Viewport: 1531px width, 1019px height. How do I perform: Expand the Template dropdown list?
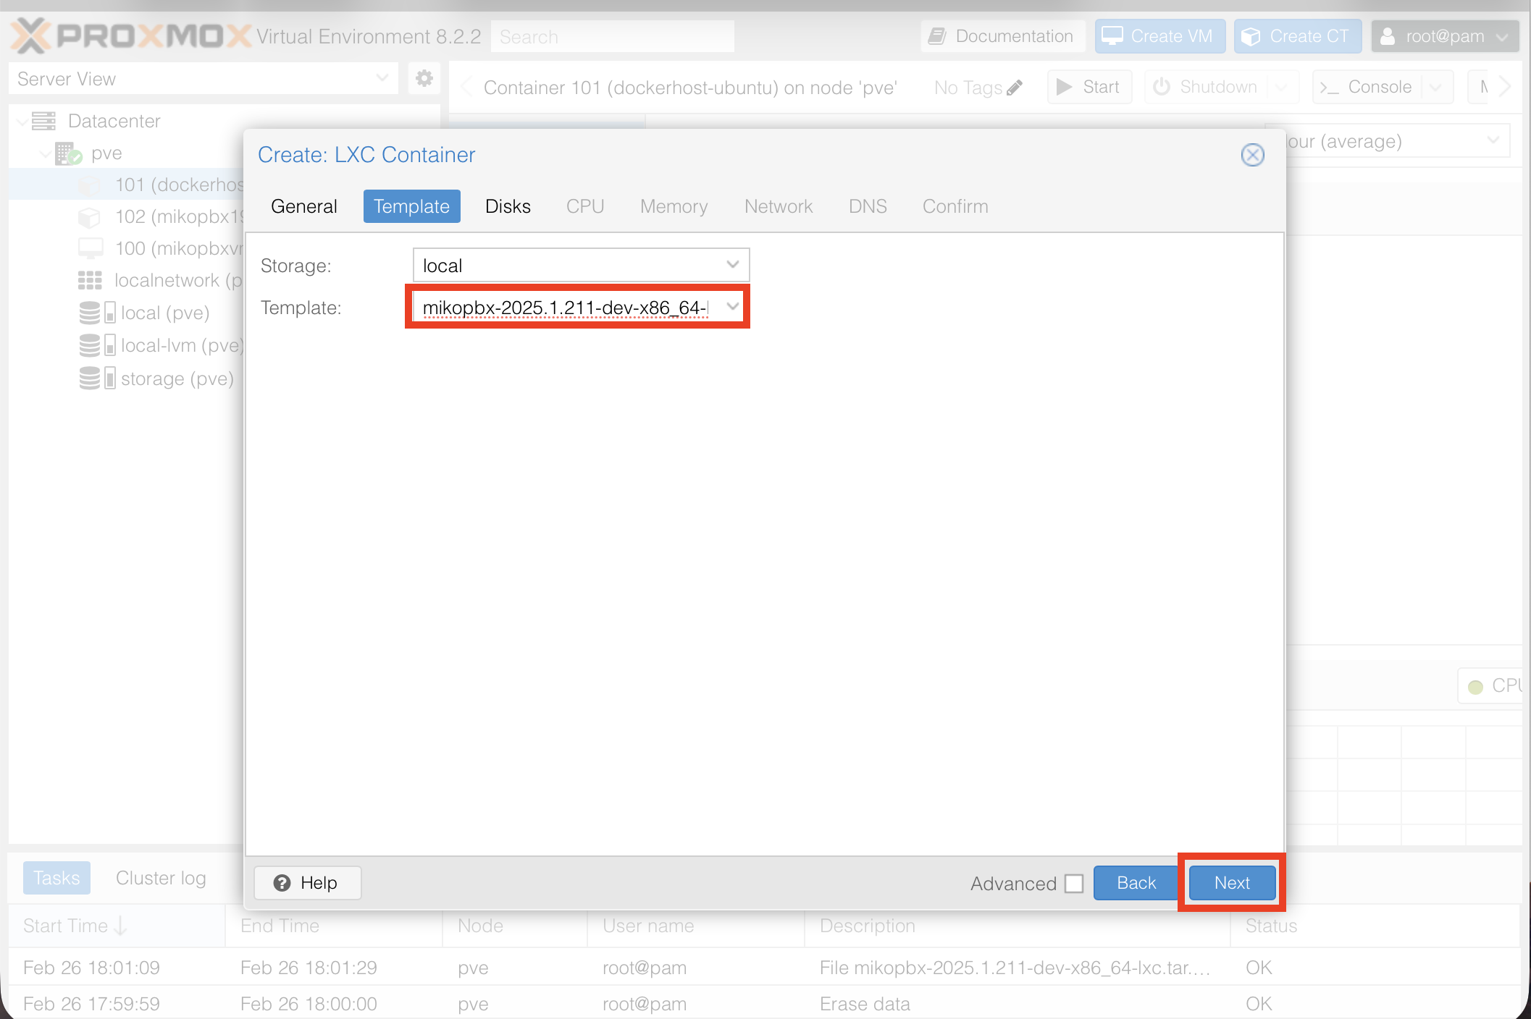[x=732, y=307]
